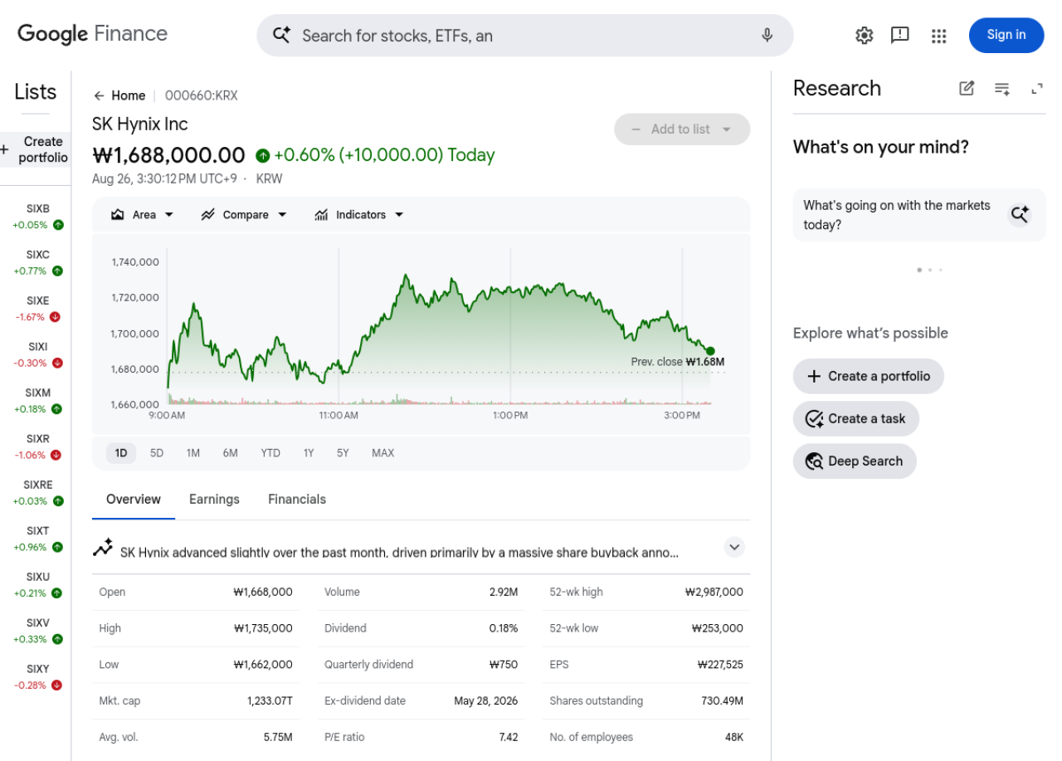This screenshot has height=761, width=1062.
Task: Select the SIXM ticker row
Action: [37, 401]
